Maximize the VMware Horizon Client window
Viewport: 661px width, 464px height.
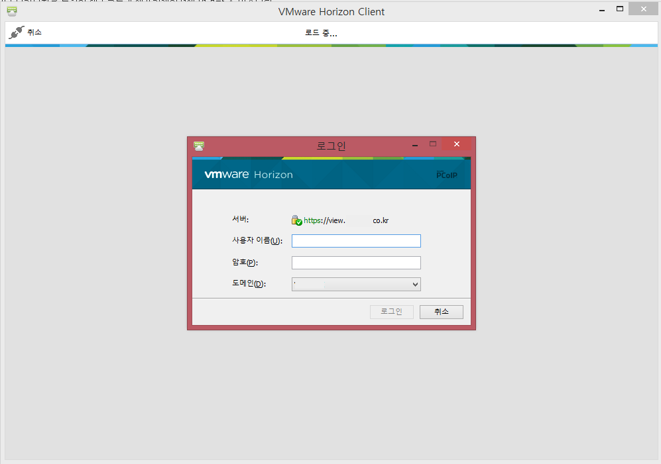tap(620, 9)
